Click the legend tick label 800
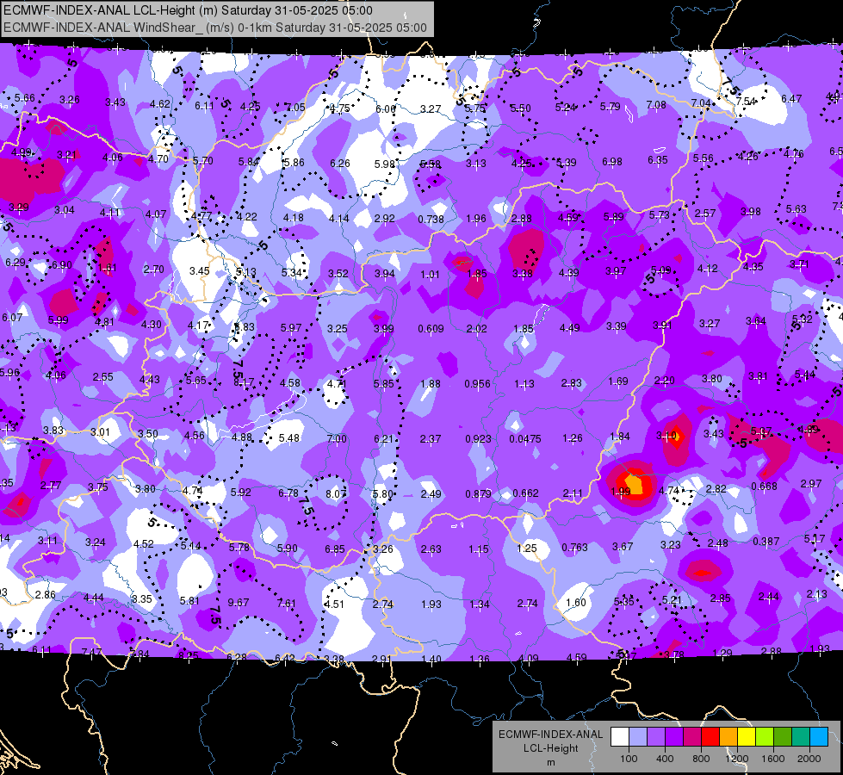 point(701,759)
